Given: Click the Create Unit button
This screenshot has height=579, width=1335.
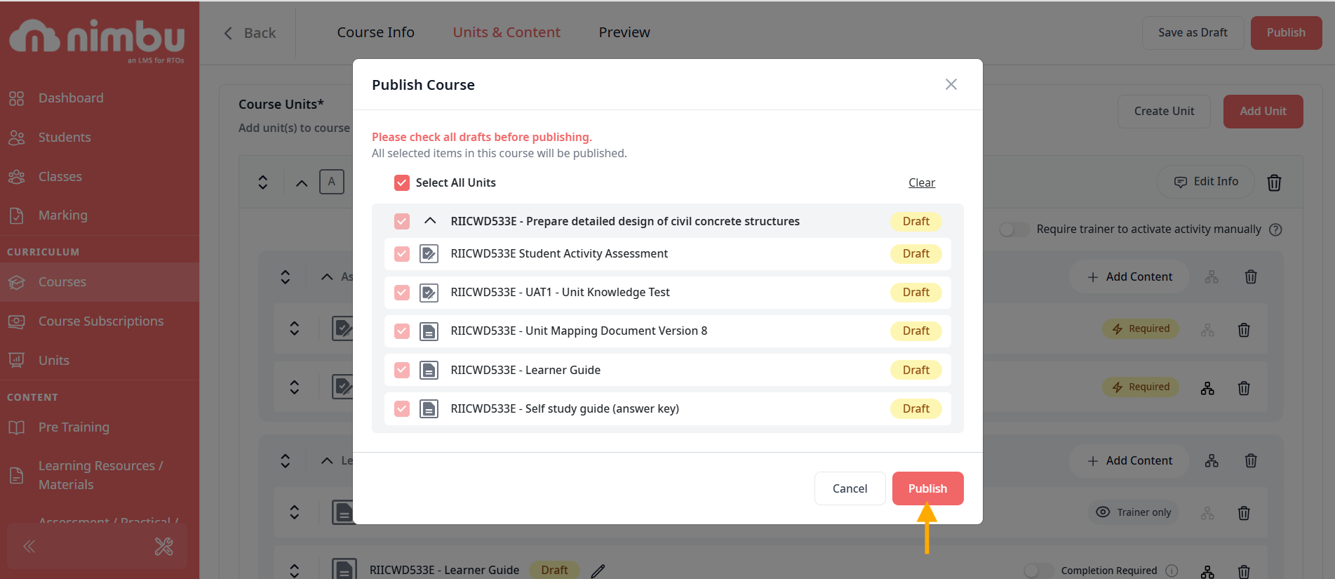Looking at the screenshot, I should coord(1164,112).
